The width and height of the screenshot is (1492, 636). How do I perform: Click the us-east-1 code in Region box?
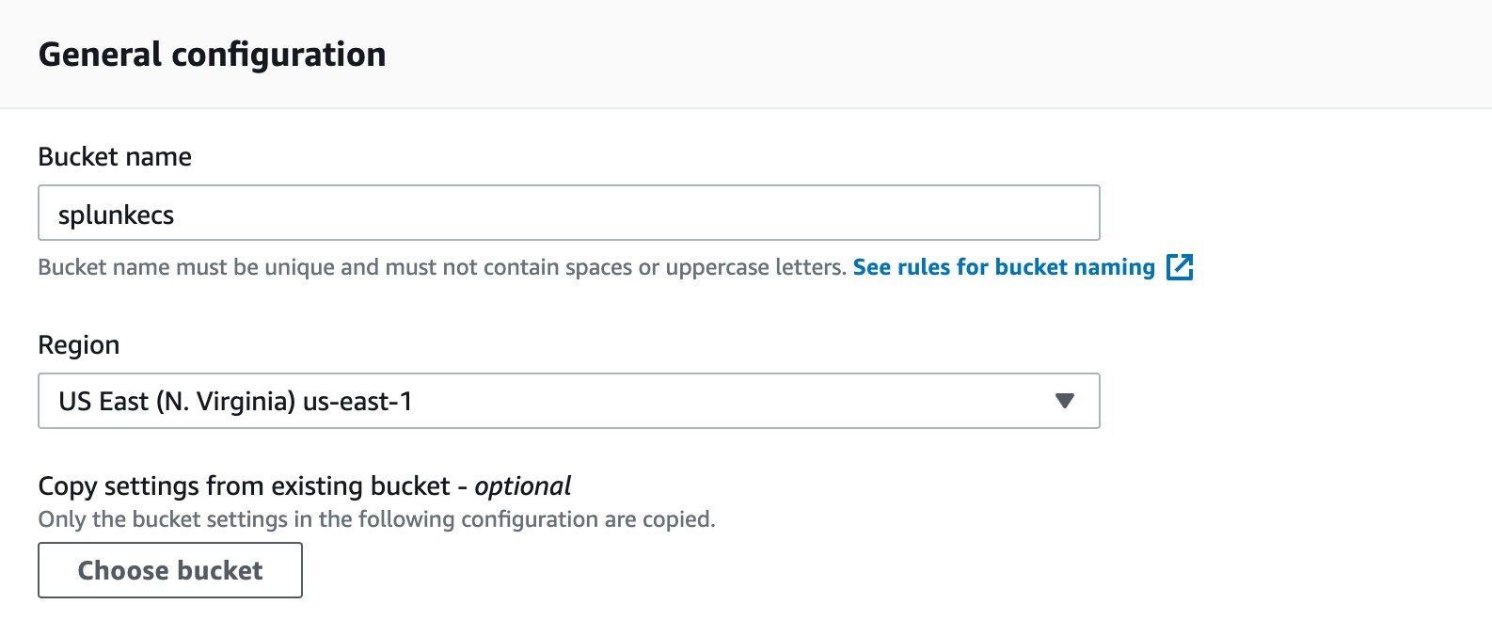(x=357, y=402)
